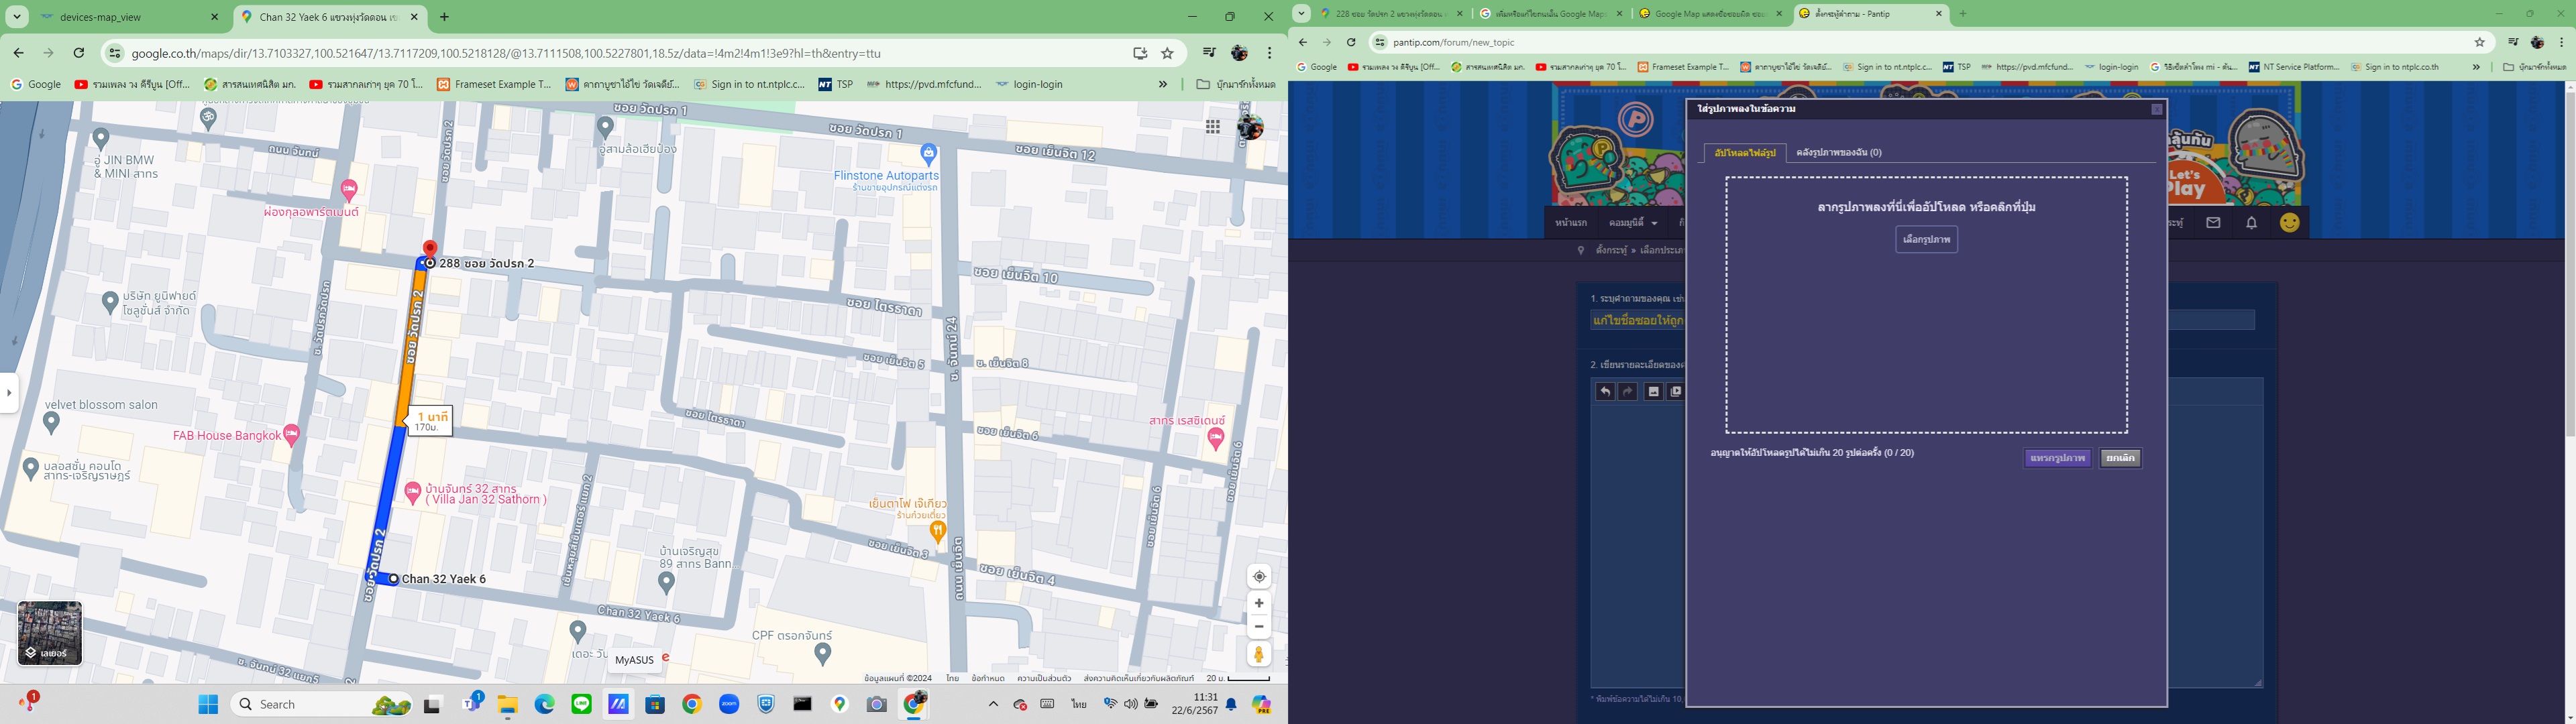Open Zoom from the taskbar
This screenshot has height=724, width=2576.
click(x=729, y=705)
